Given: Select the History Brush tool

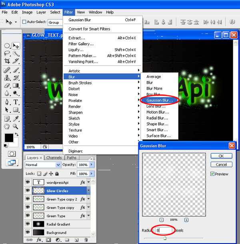Looking at the screenshot, I should pyautogui.click(x=16, y=78).
